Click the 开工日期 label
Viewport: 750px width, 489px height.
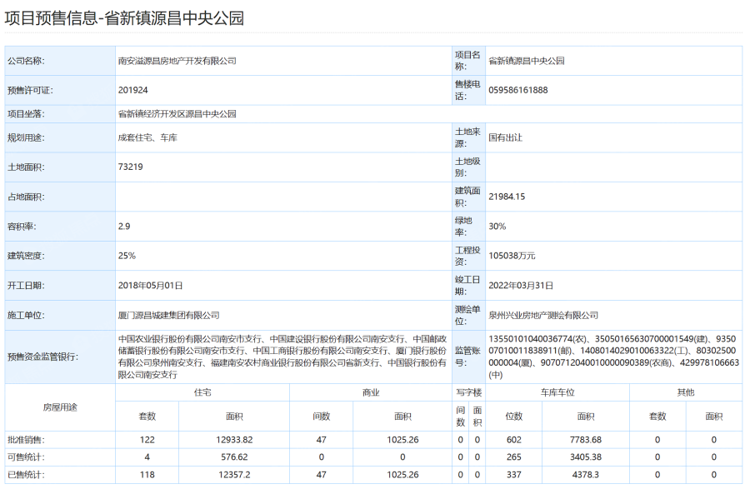(26, 286)
